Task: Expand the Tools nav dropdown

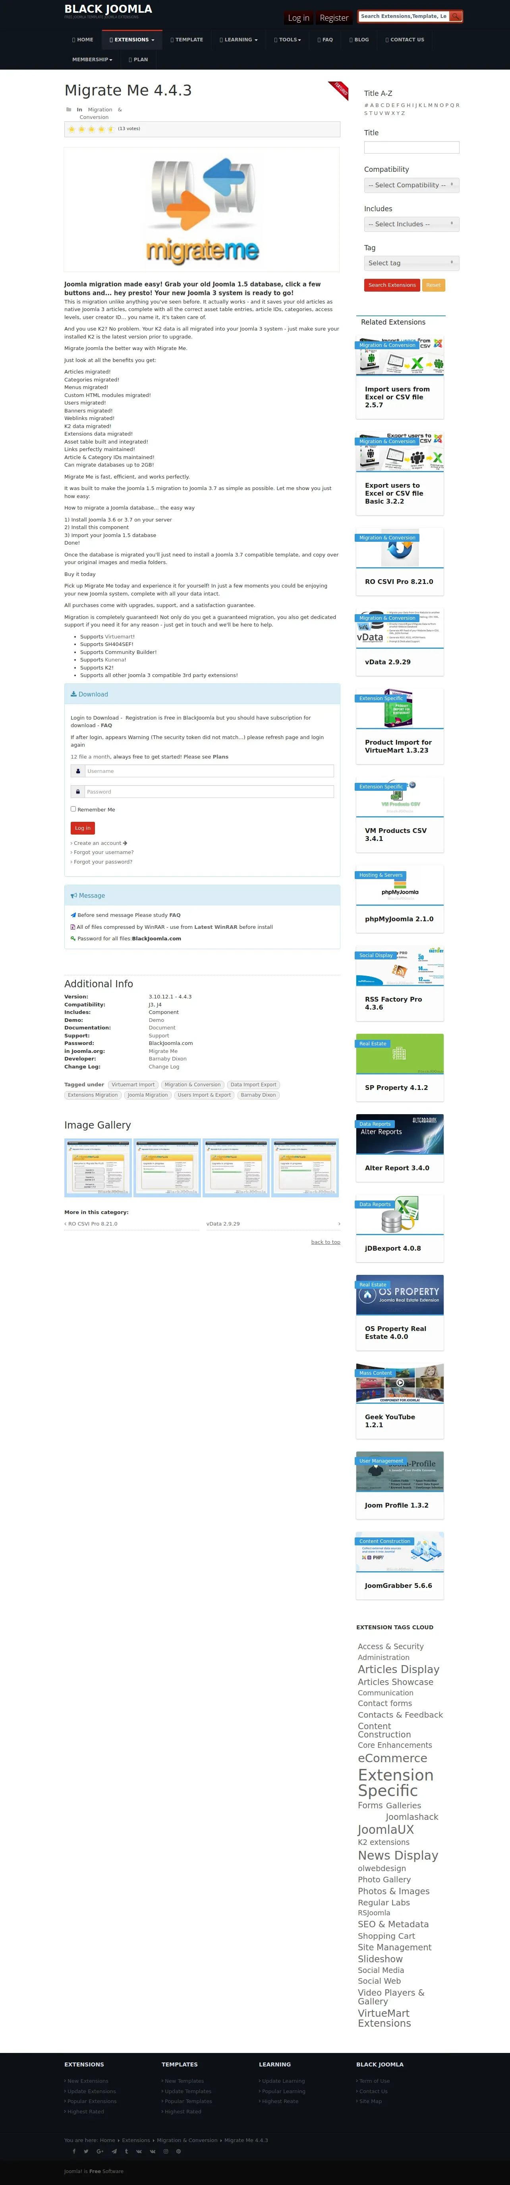Action: pyautogui.click(x=287, y=40)
